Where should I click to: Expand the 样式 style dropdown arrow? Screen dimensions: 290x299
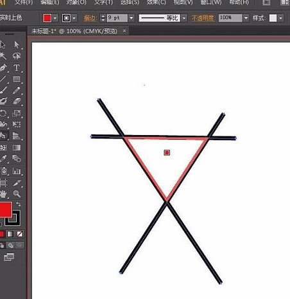(x=280, y=18)
